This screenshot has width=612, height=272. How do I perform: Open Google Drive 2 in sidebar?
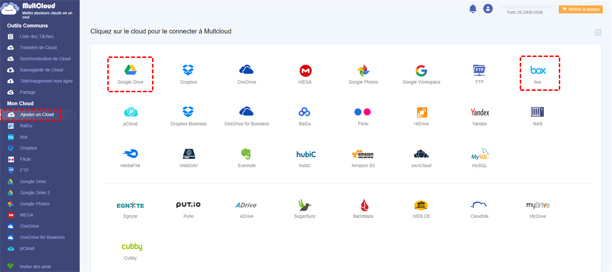(34, 192)
